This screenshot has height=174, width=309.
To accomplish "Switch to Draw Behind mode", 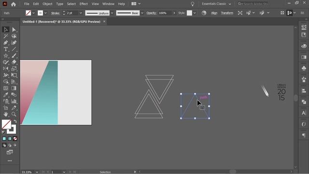I will 10,145.
